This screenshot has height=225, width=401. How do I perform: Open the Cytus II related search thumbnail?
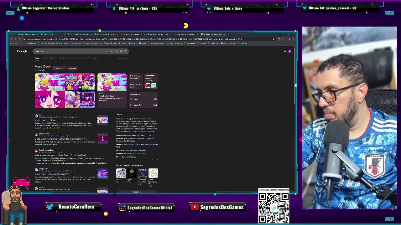[x=132, y=173]
